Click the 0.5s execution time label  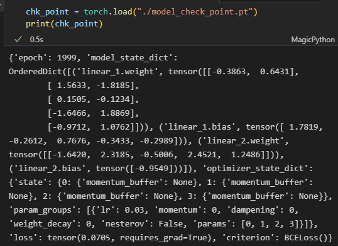coord(36,40)
